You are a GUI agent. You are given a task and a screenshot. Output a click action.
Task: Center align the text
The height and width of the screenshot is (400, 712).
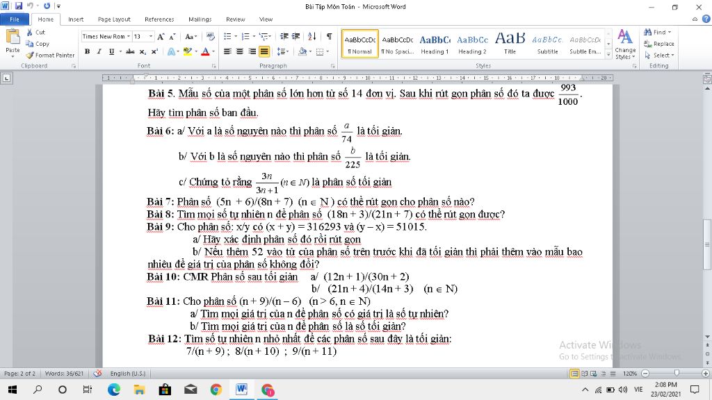point(240,51)
